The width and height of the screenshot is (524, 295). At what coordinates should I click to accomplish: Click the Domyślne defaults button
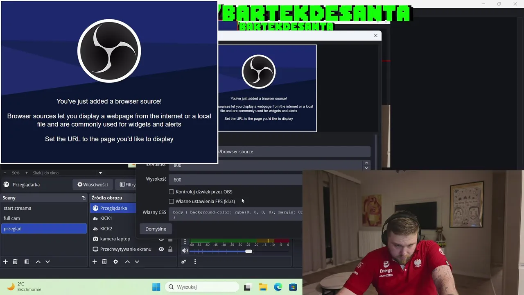pos(156,229)
